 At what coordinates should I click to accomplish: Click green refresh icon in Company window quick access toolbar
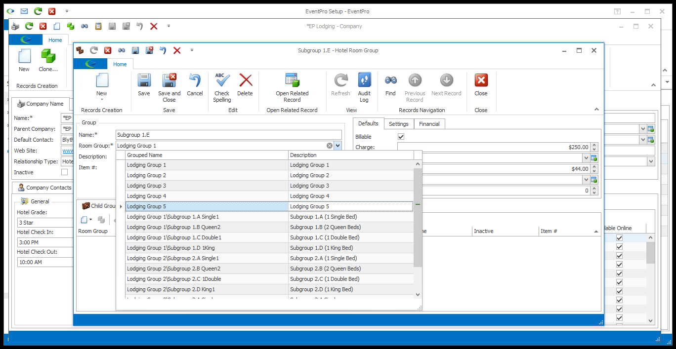tap(29, 26)
